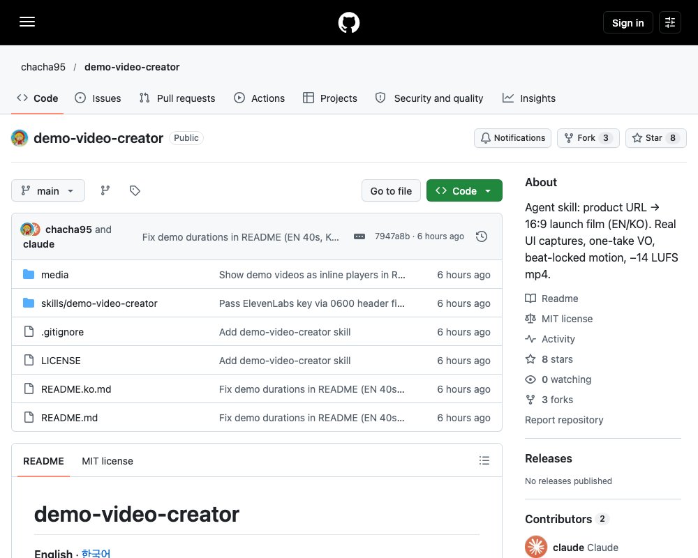Click the repository owner avatar beside the title
This screenshot has width=698, height=558.
20,138
